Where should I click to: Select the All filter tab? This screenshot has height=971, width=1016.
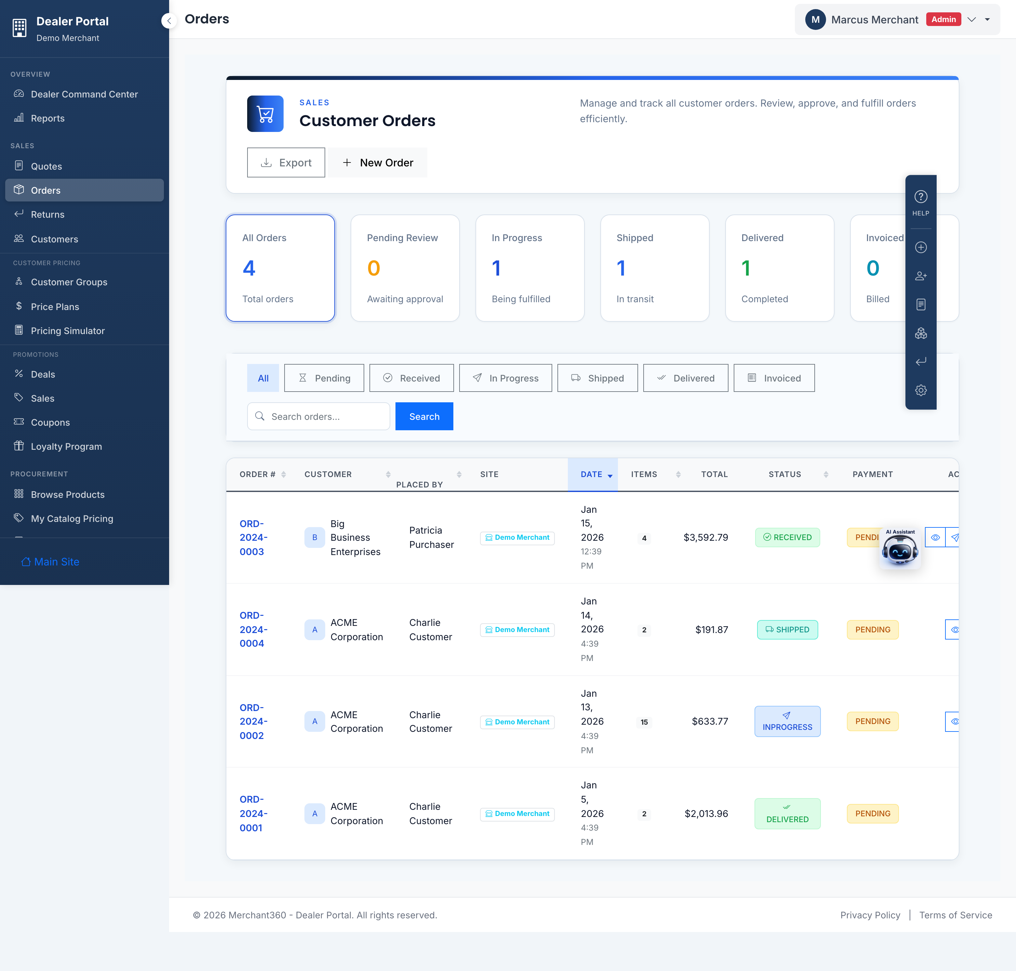(x=263, y=378)
